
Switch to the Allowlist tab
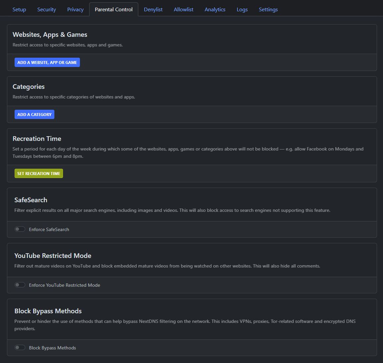183,10
